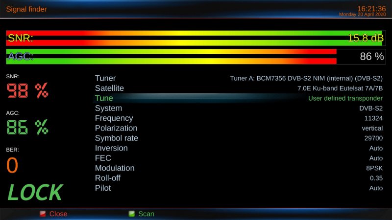Click the SNR signal bar
Image resolution: width=392 pixels, height=220 pixels.
click(x=196, y=38)
